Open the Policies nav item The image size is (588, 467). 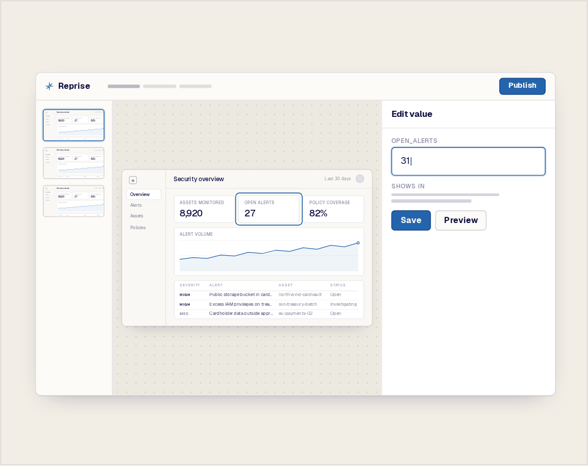click(x=138, y=228)
